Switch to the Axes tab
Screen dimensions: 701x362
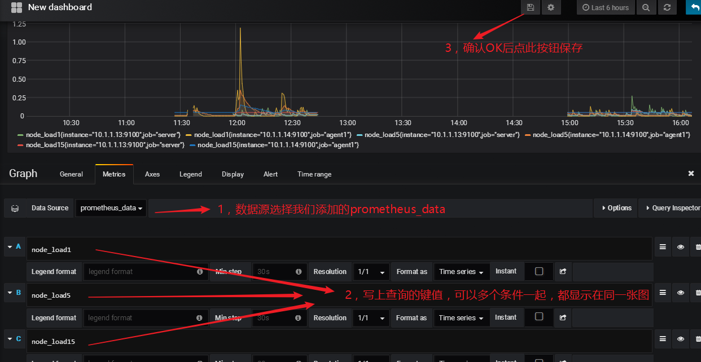coord(152,174)
